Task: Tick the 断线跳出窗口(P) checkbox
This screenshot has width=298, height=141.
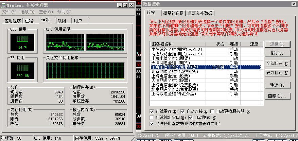Action: click(x=152, y=118)
